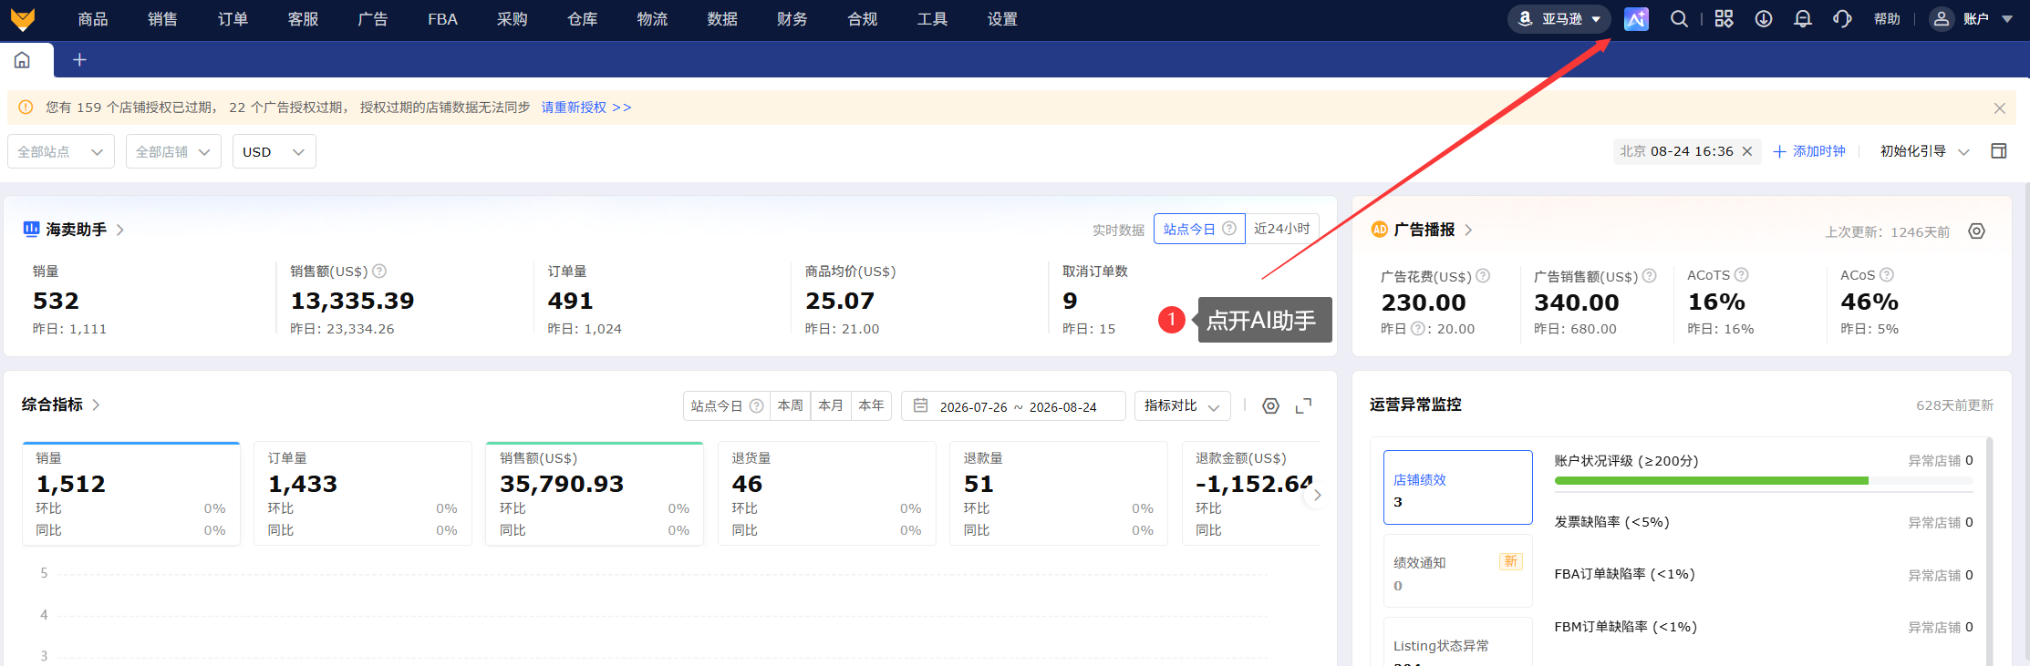Screen dimensions: 2030x666
Task: Select the 销售额(US$) 35,790.93 metric card
Action: (x=595, y=494)
